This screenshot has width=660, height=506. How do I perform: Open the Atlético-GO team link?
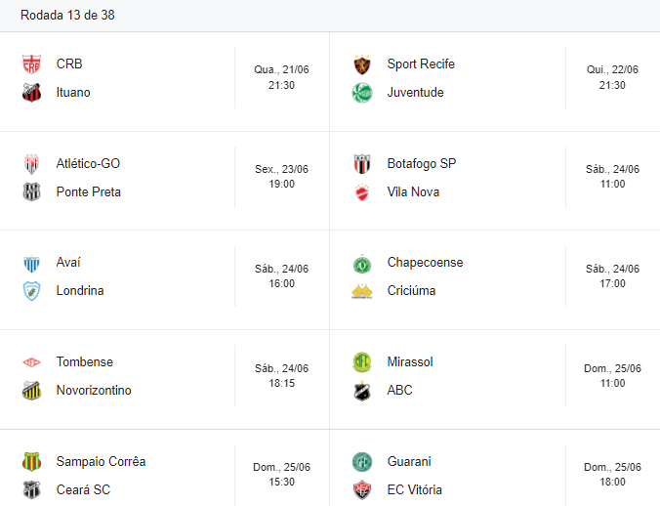point(88,164)
